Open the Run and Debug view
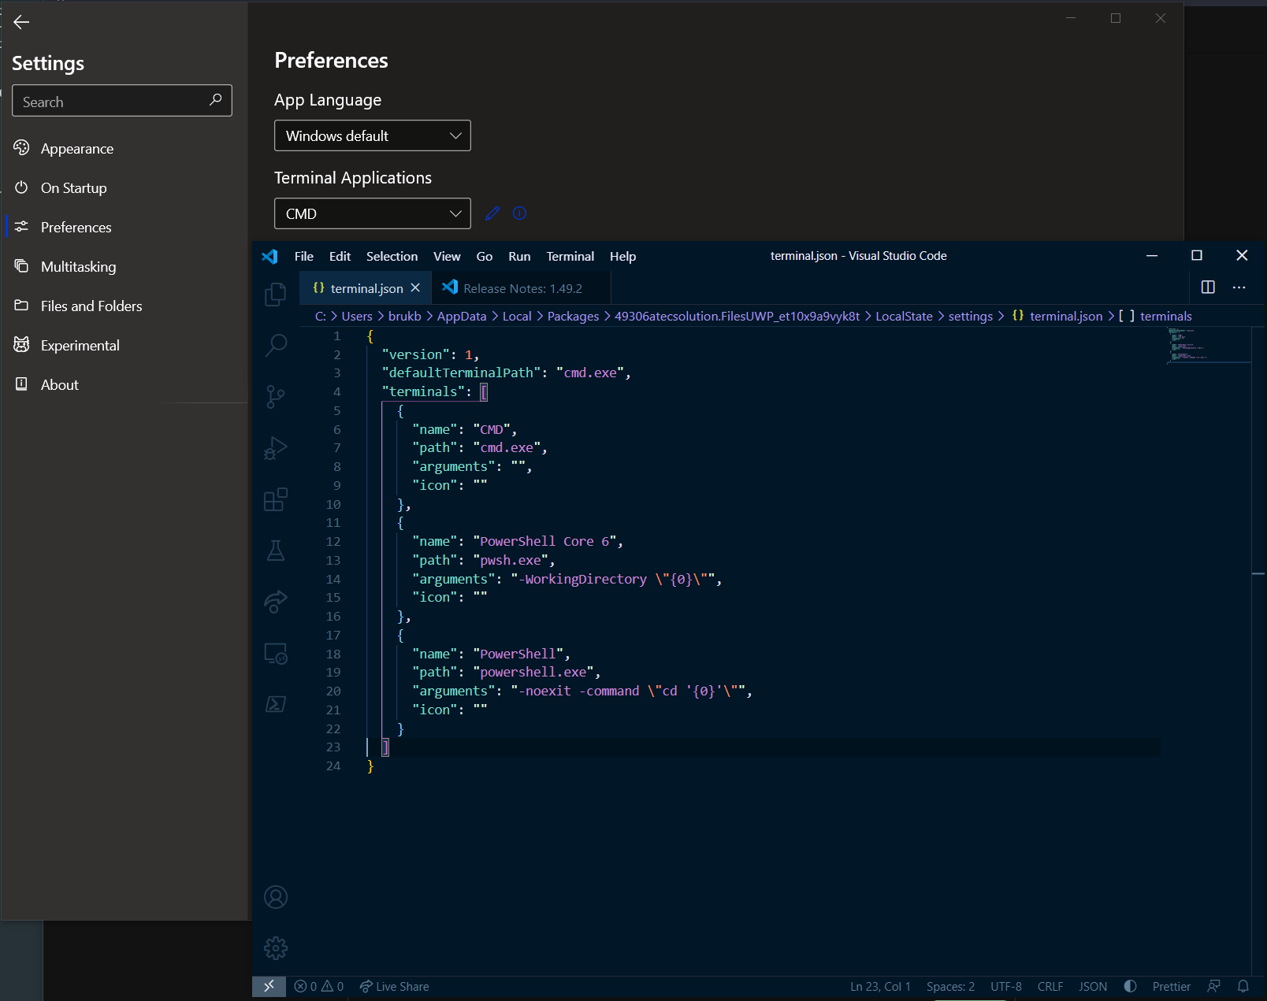Screen dimensions: 1267x1001 click(x=275, y=447)
